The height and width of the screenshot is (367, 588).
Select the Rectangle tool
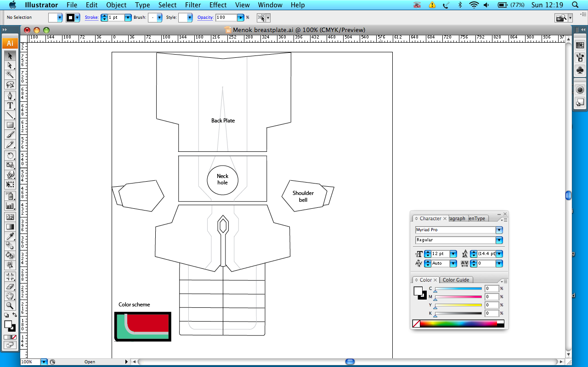pyautogui.click(x=10, y=125)
